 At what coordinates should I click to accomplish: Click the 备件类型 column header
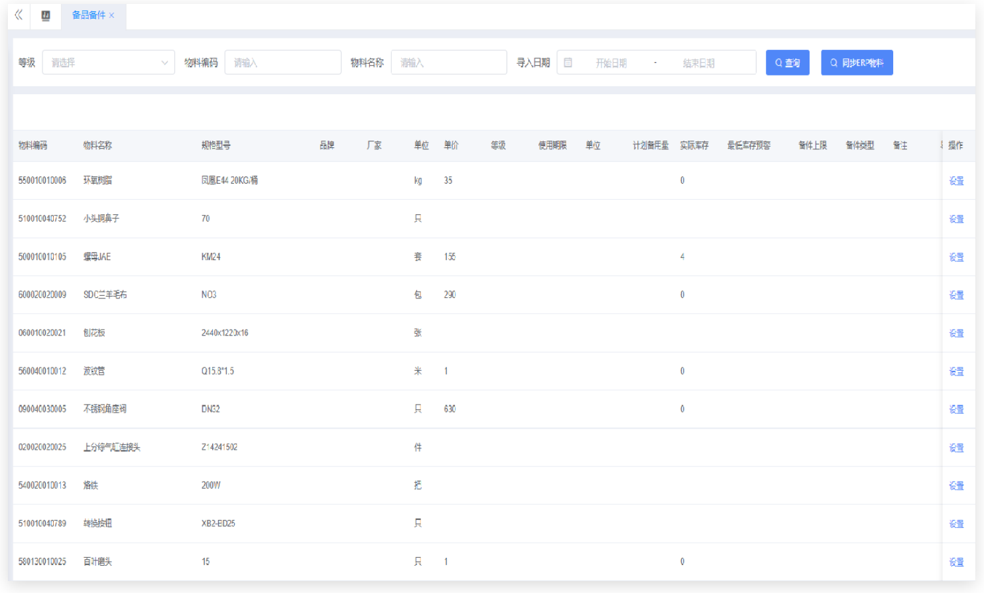click(859, 145)
